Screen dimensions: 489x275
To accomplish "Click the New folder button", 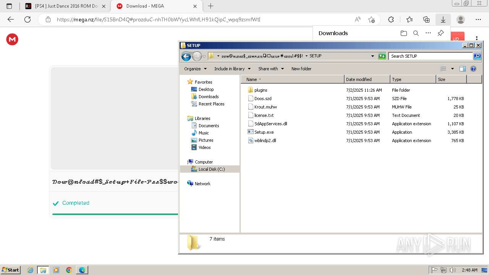I will pyautogui.click(x=301, y=69).
